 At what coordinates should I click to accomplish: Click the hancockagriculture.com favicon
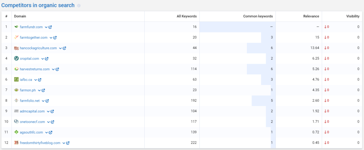click(x=16, y=48)
